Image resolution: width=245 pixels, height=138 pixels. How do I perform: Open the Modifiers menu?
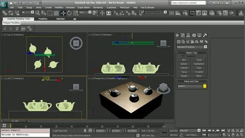[x=59, y=8]
